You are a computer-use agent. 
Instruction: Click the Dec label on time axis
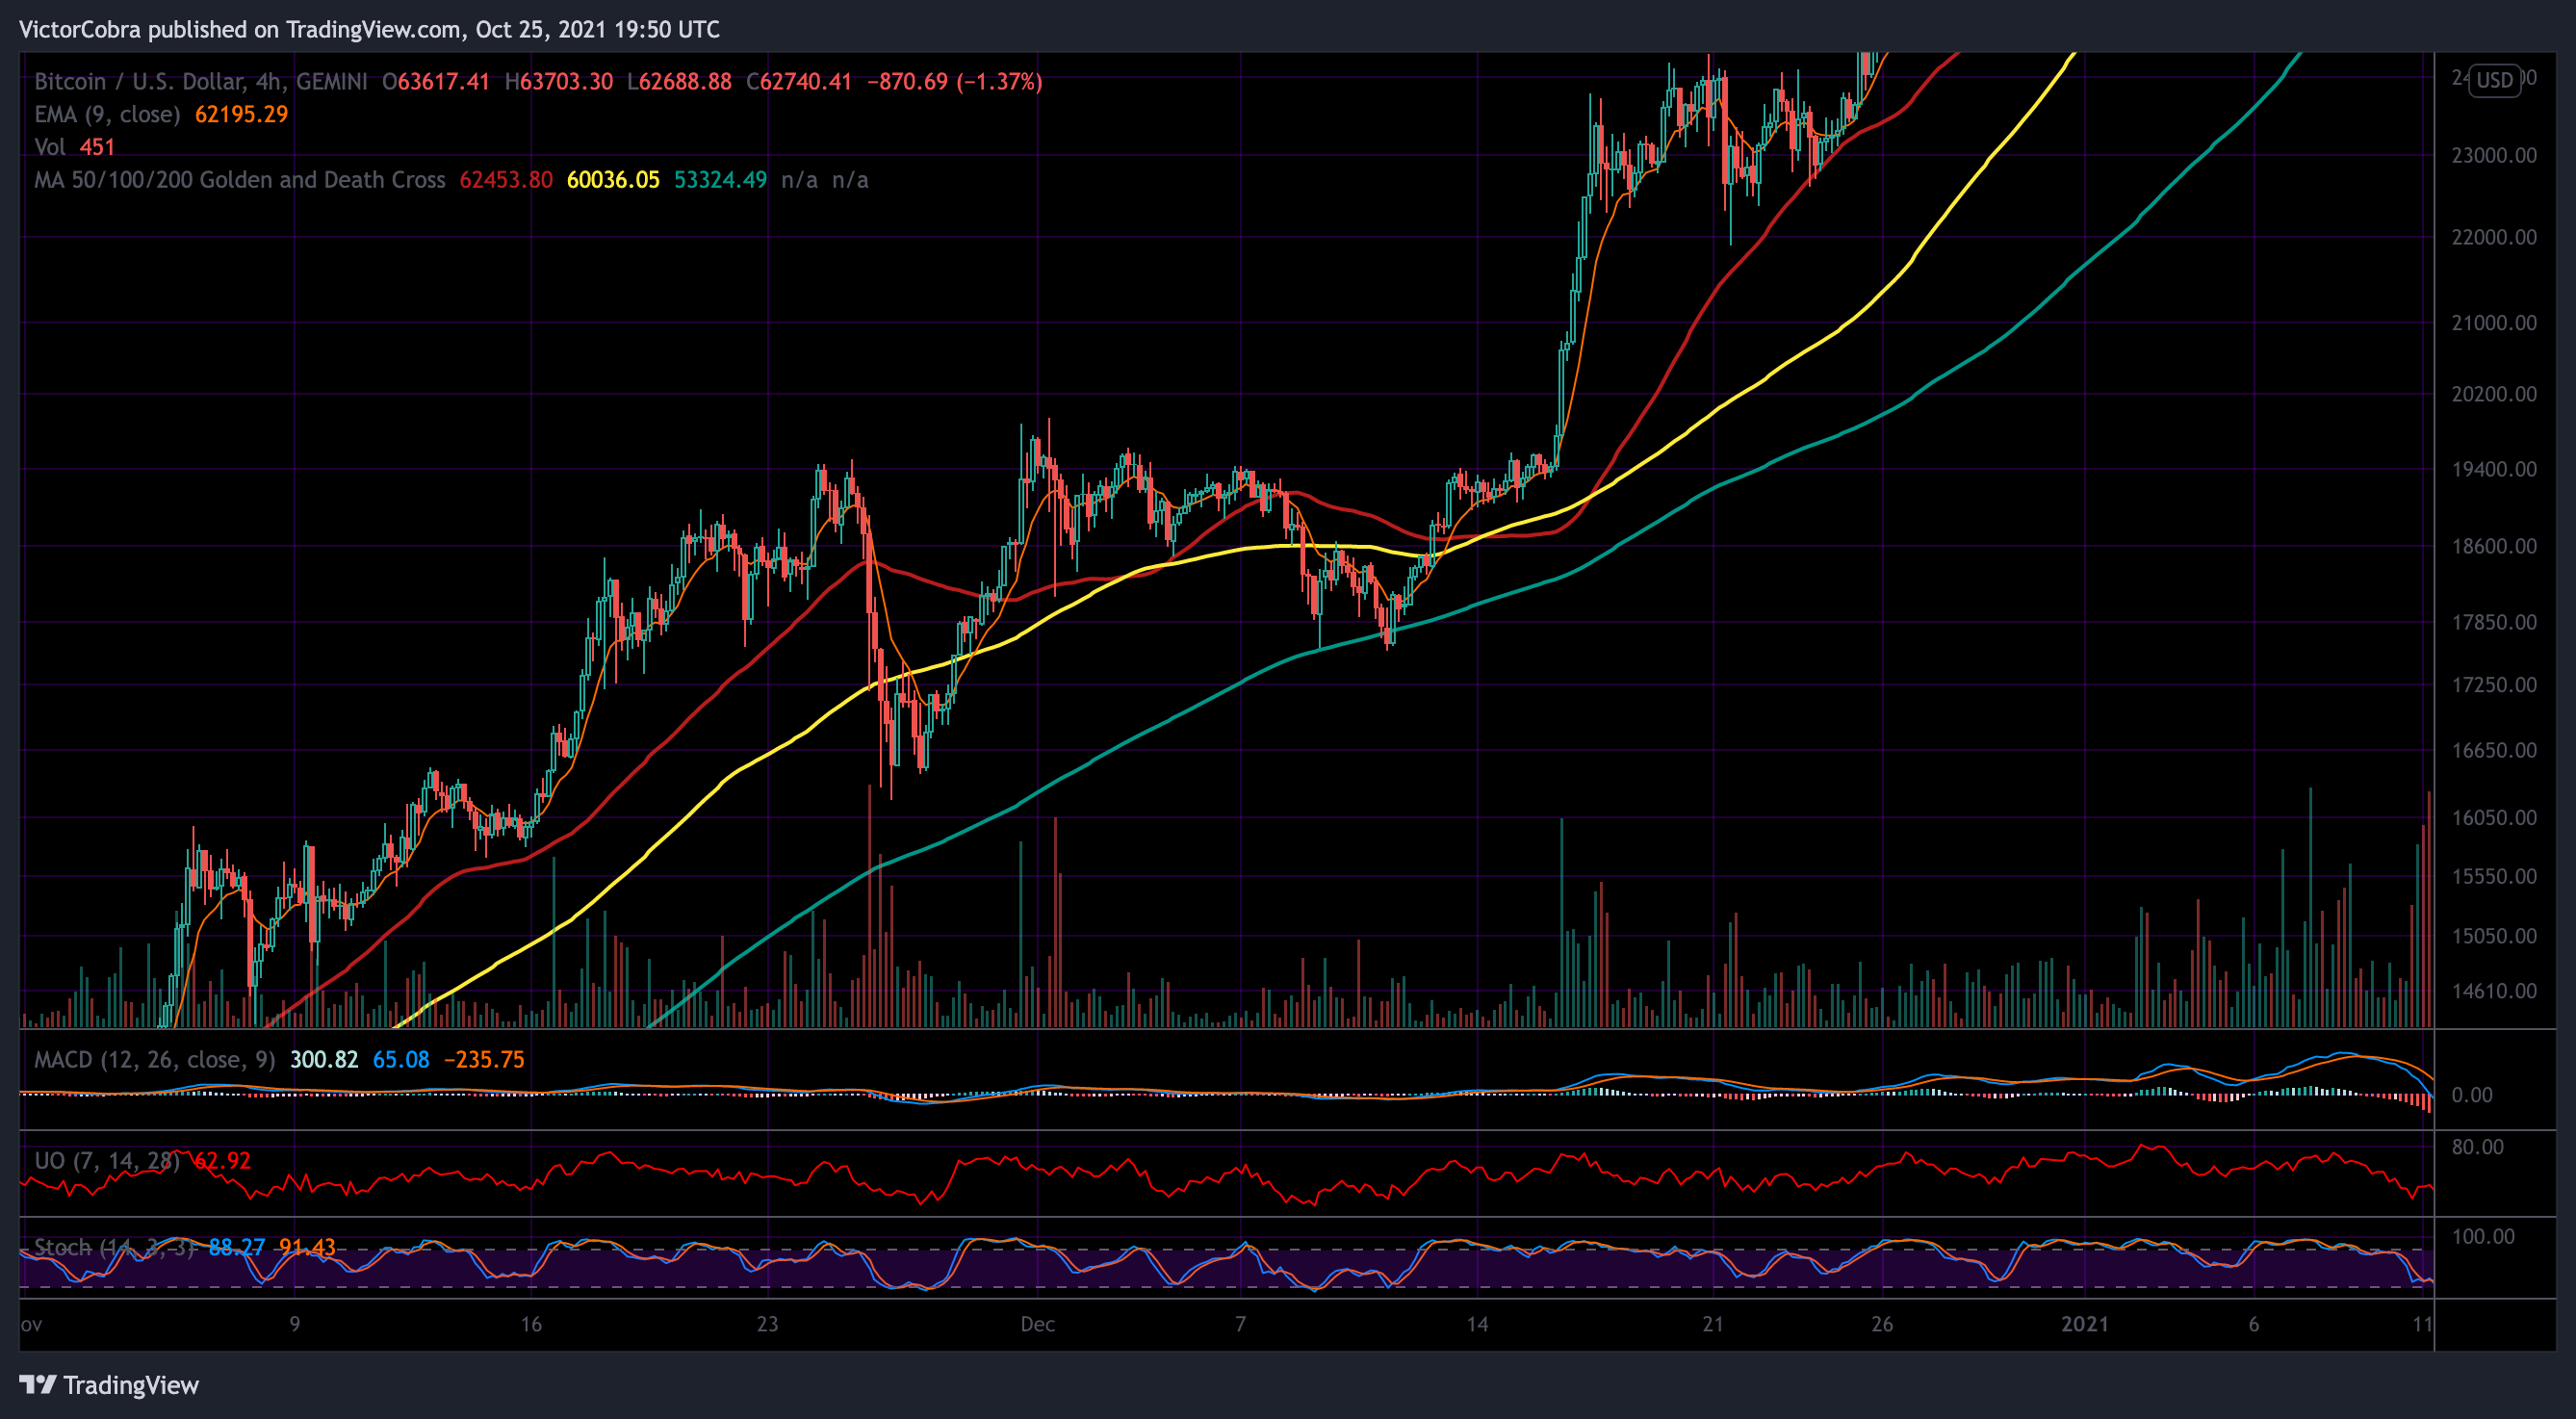(1037, 1324)
